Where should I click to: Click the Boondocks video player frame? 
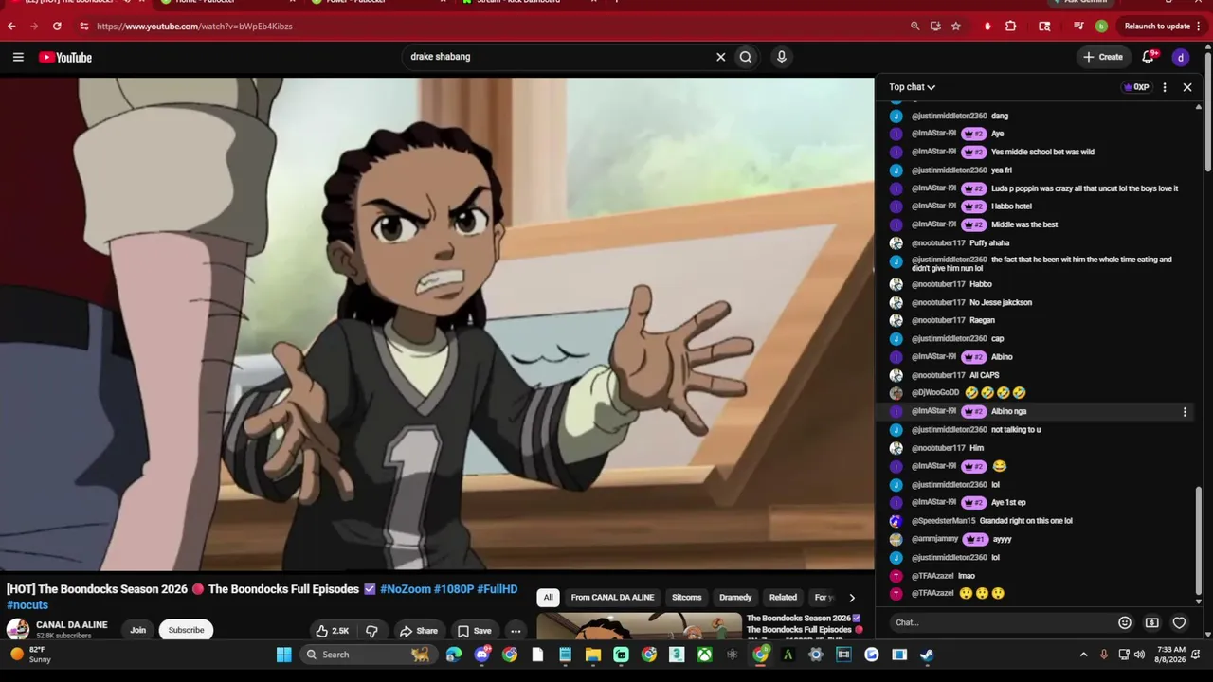coord(437,324)
